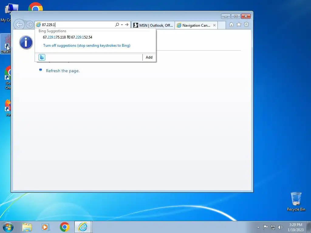Image resolution: width=311 pixels, height=233 pixels.
Task: Switch to the MSN | Outlook tab
Action: coord(153,25)
